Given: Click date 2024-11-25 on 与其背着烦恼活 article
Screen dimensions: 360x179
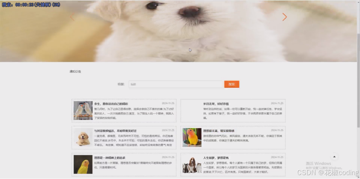Looking at the screenshot, I should (x=168, y=131).
